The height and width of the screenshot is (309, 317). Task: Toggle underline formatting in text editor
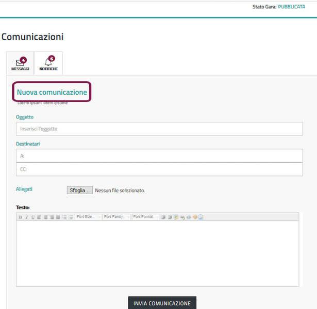tap(32, 217)
